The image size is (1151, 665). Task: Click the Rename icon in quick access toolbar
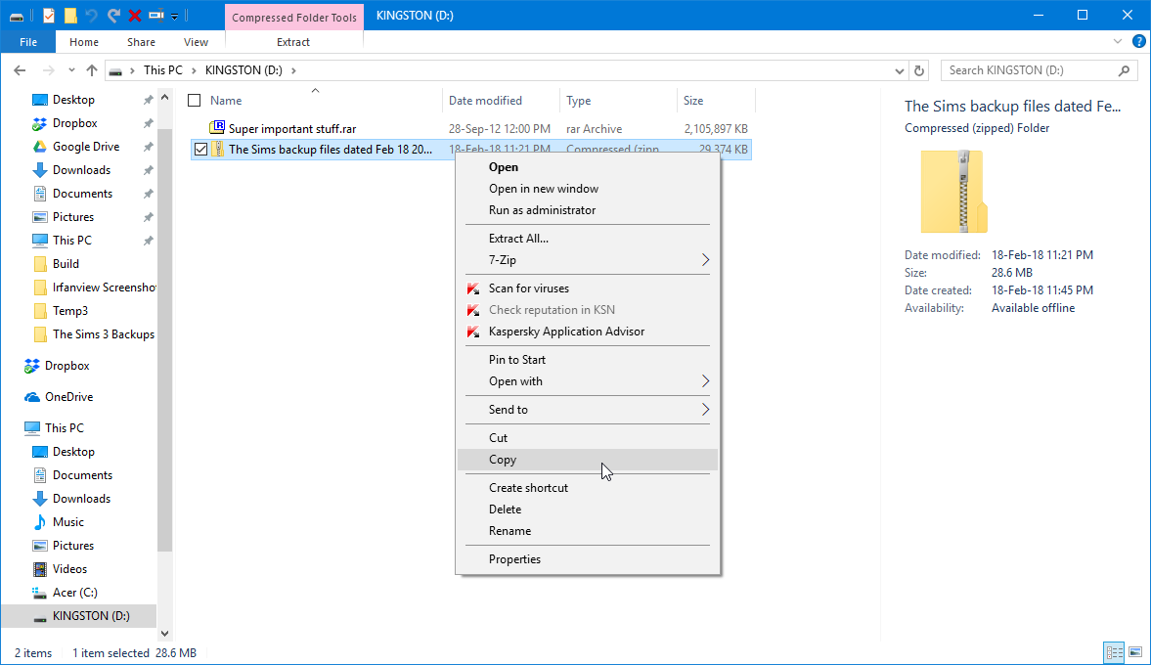[x=155, y=16]
